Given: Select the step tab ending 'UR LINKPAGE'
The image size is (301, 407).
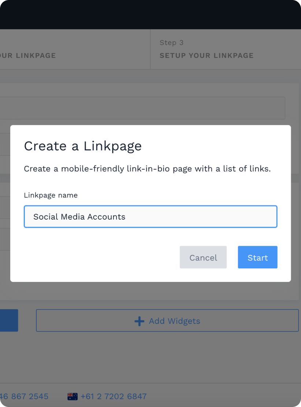Looking at the screenshot, I should tap(75, 49).
